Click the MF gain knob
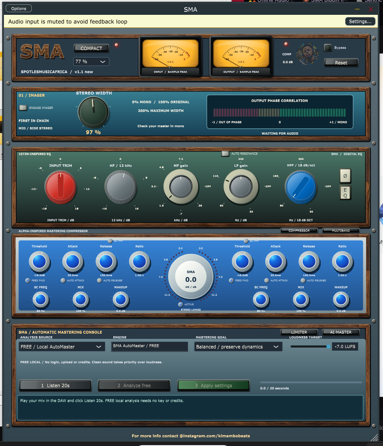Screen dimensions: 383x446 pyautogui.click(x=181, y=187)
